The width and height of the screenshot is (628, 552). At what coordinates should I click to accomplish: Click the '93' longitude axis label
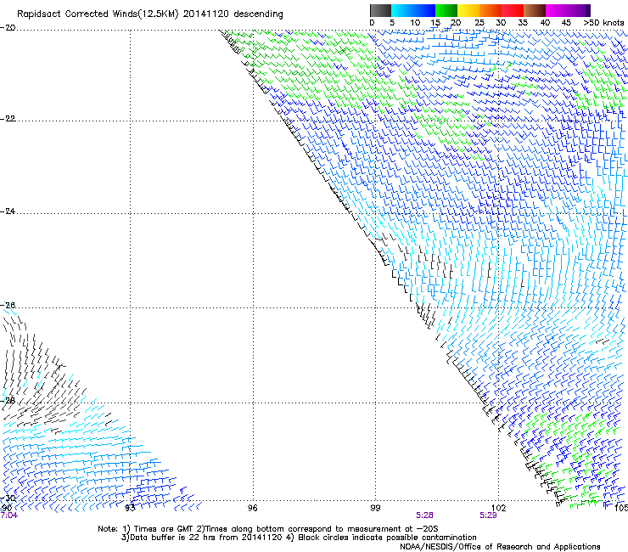point(130,508)
